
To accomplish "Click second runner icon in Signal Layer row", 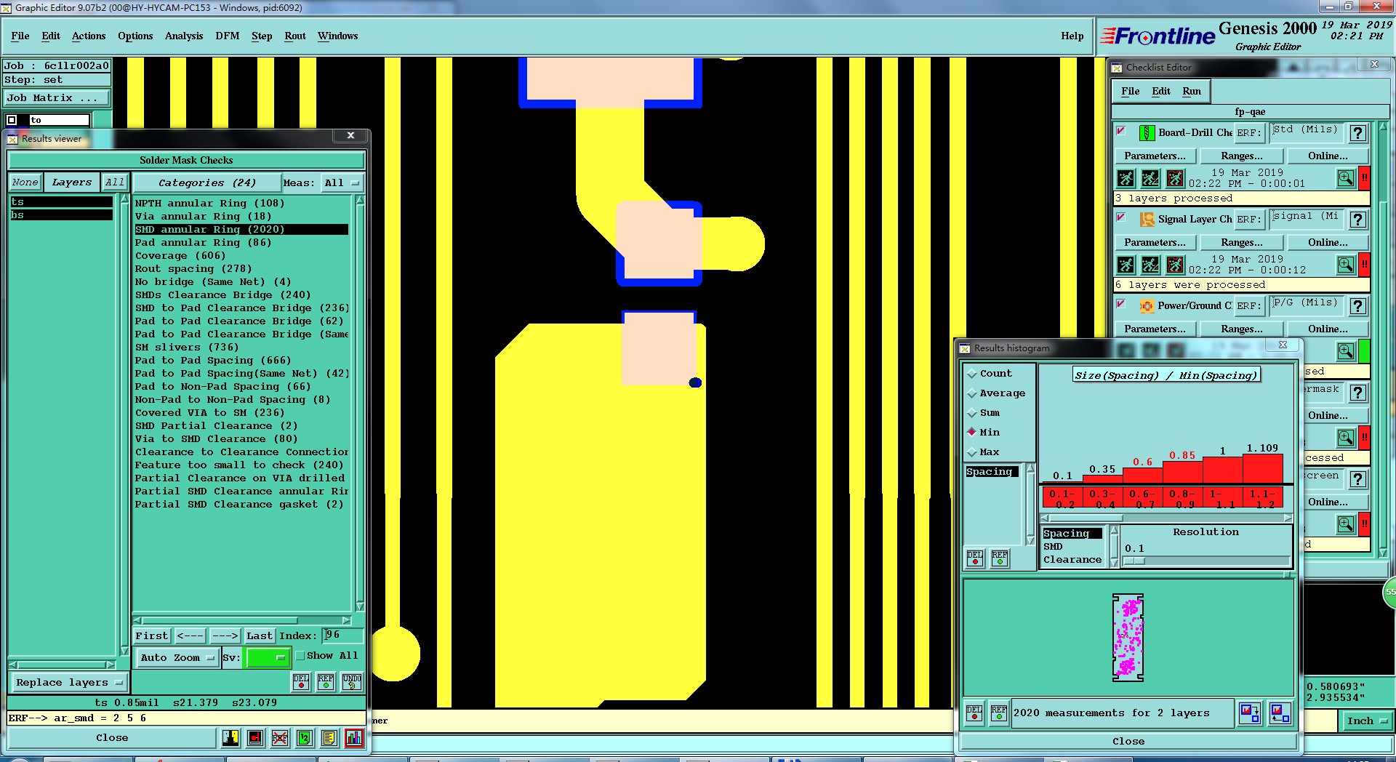I will pyautogui.click(x=1150, y=265).
